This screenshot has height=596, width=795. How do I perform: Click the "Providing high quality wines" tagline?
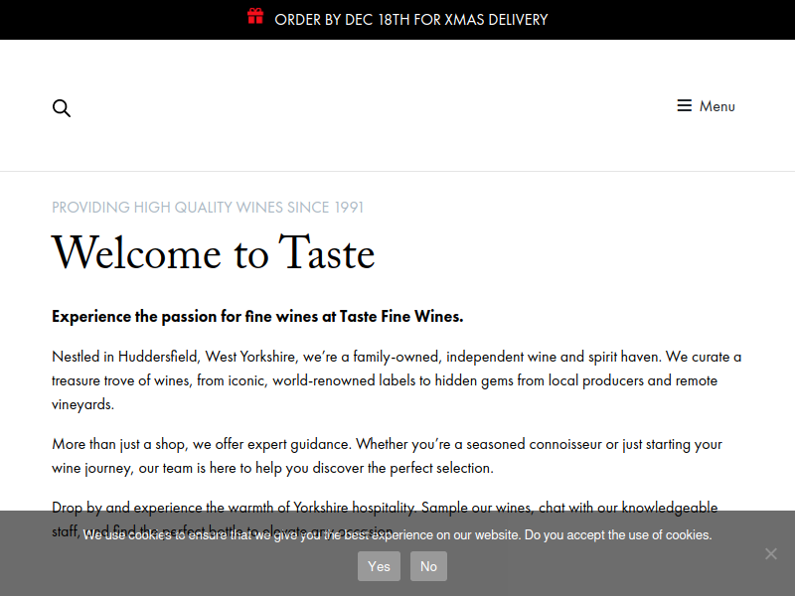point(208,208)
